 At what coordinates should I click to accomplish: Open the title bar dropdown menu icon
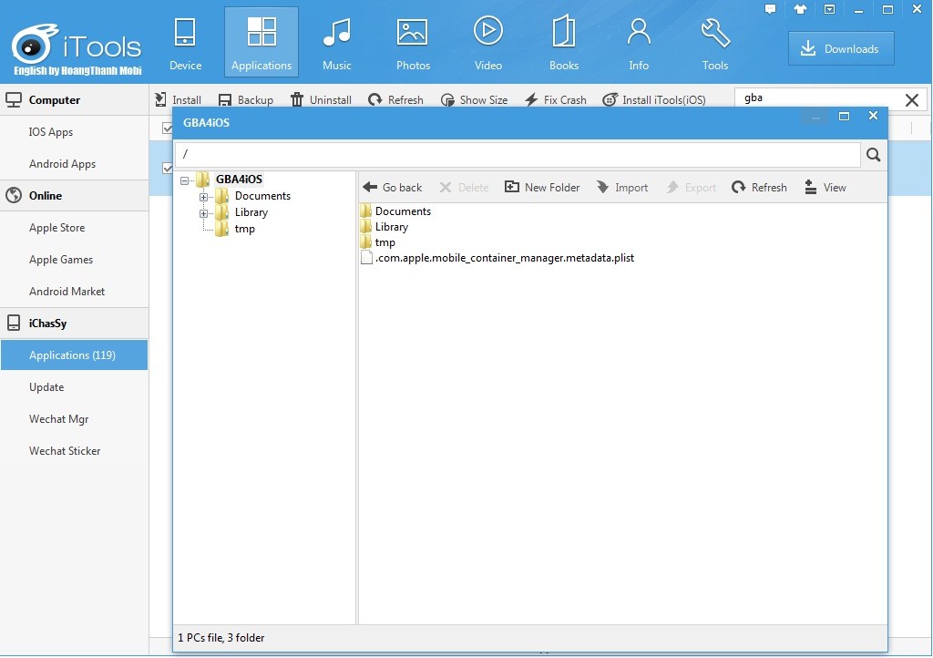click(x=829, y=9)
